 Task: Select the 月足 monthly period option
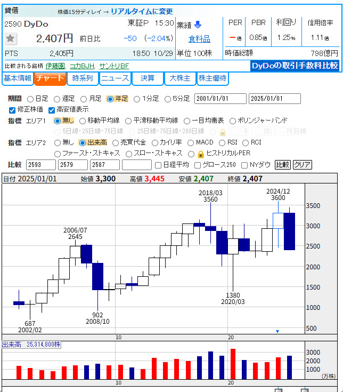tap(84, 99)
